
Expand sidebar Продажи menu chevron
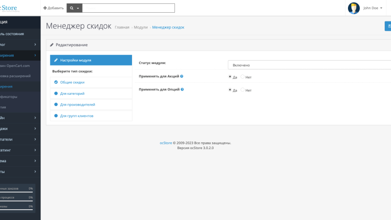click(35, 128)
